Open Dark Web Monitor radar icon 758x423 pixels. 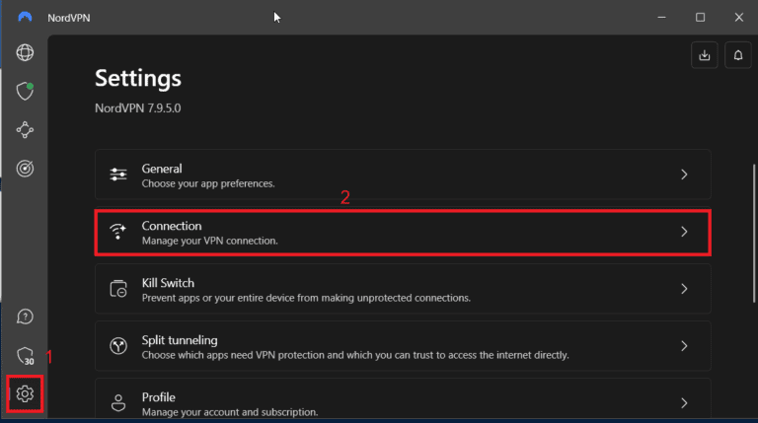(x=25, y=168)
